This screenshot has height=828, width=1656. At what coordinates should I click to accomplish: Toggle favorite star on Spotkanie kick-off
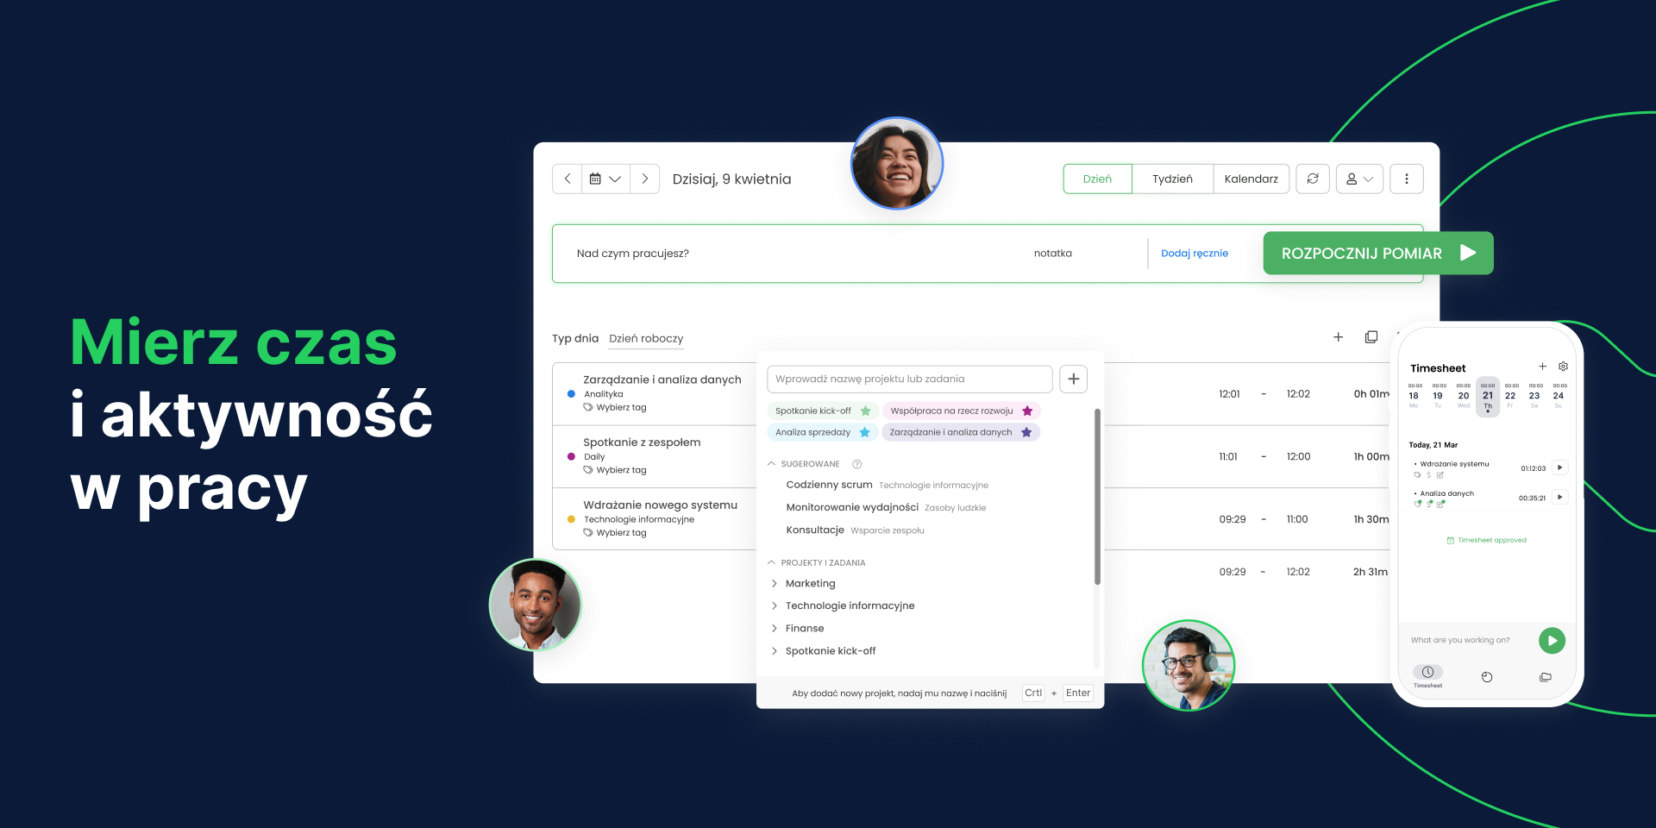coord(866,411)
